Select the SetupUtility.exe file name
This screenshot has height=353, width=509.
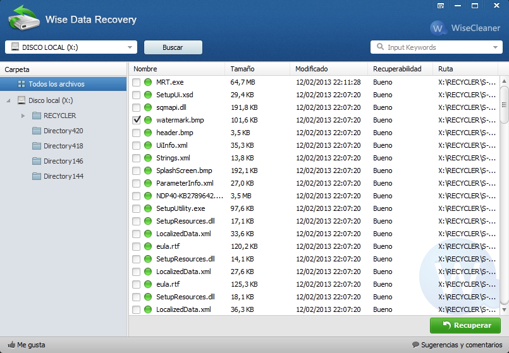click(x=180, y=208)
